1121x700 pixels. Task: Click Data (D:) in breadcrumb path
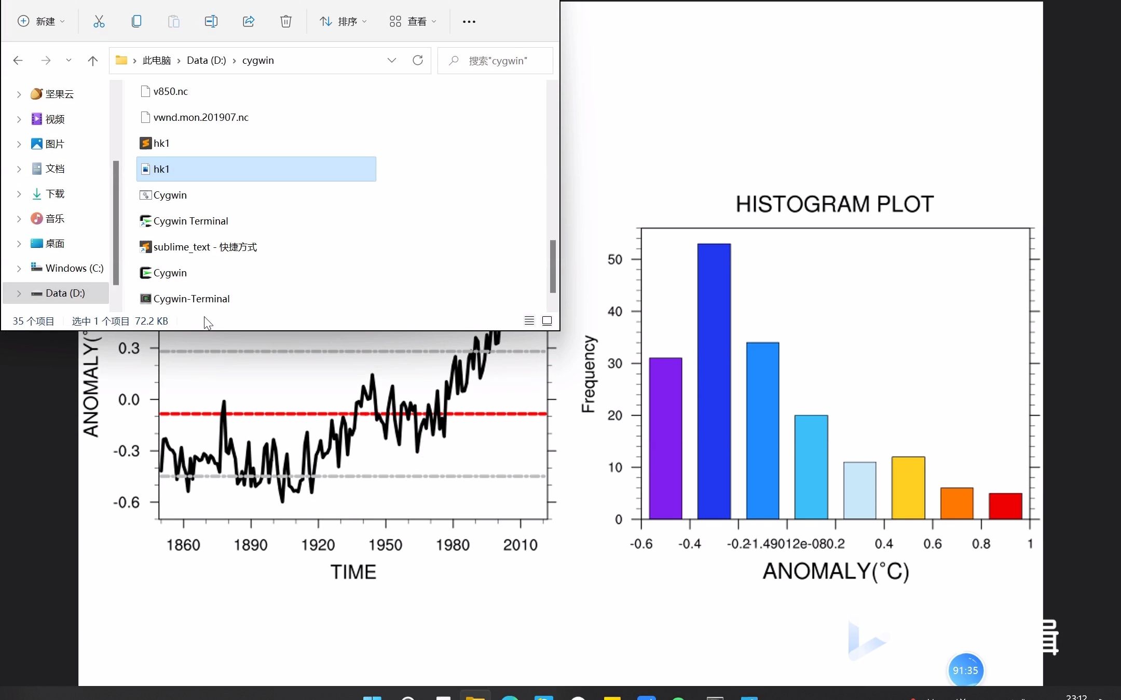click(206, 60)
